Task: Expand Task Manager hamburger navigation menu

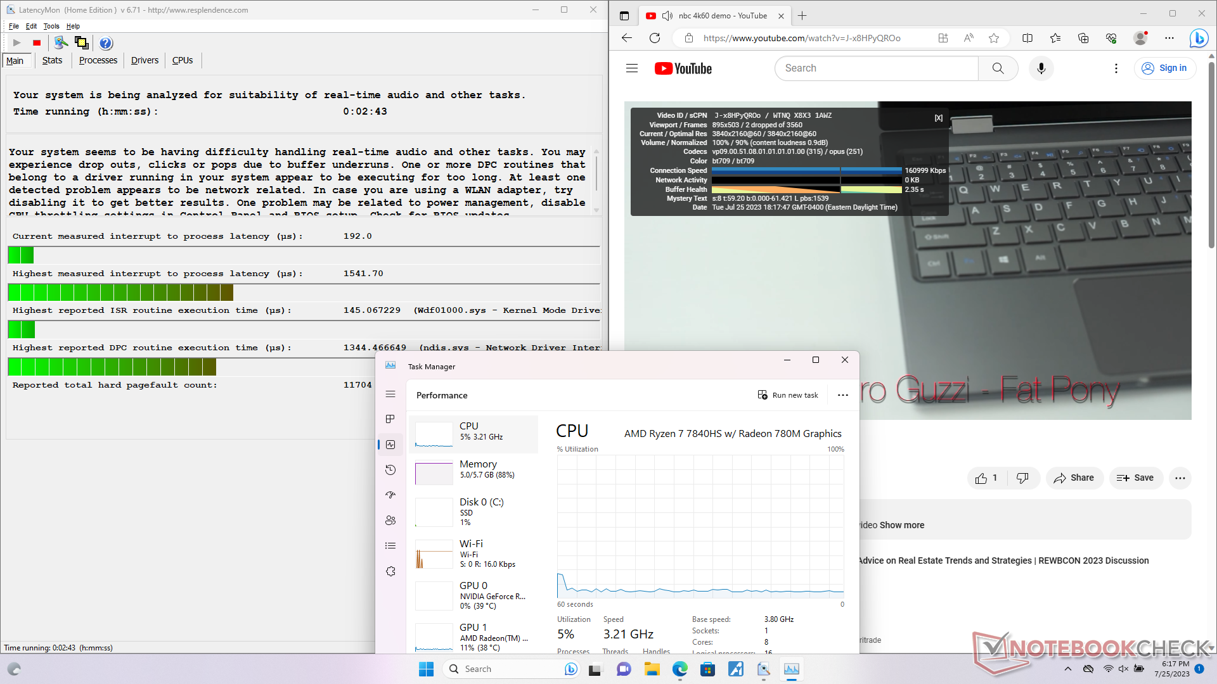Action: [390, 394]
